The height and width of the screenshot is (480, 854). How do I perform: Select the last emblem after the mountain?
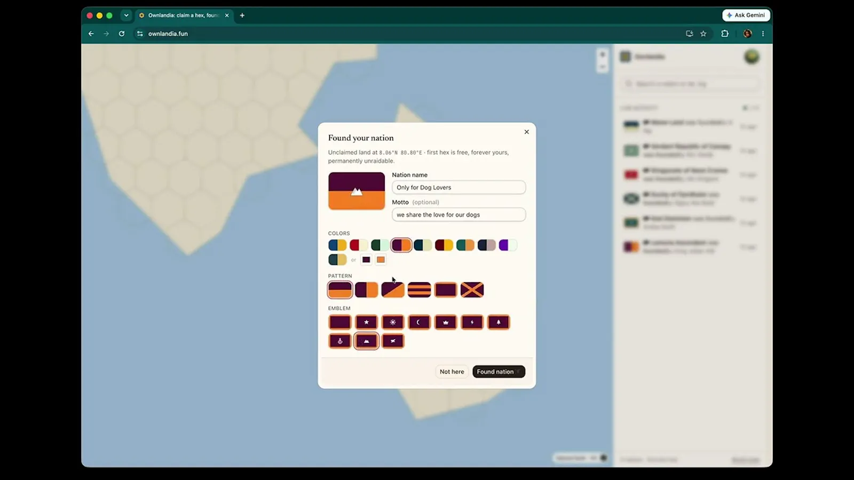[x=393, y=341]
